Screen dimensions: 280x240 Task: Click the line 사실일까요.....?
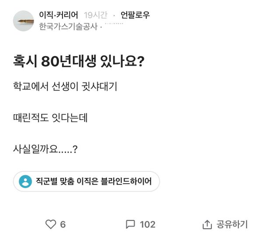pyautogui.click(x=45, y=149)
